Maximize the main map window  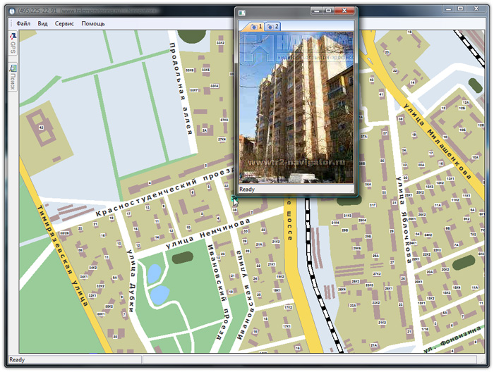(x=460, y=8)
